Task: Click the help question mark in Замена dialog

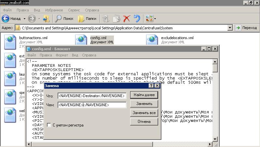Action: [x=151, y=86]
